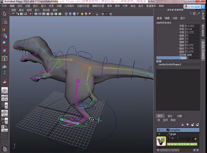Click the Maya logo button at bottom-left
207x153 pixels.
(x=5, y=148)
